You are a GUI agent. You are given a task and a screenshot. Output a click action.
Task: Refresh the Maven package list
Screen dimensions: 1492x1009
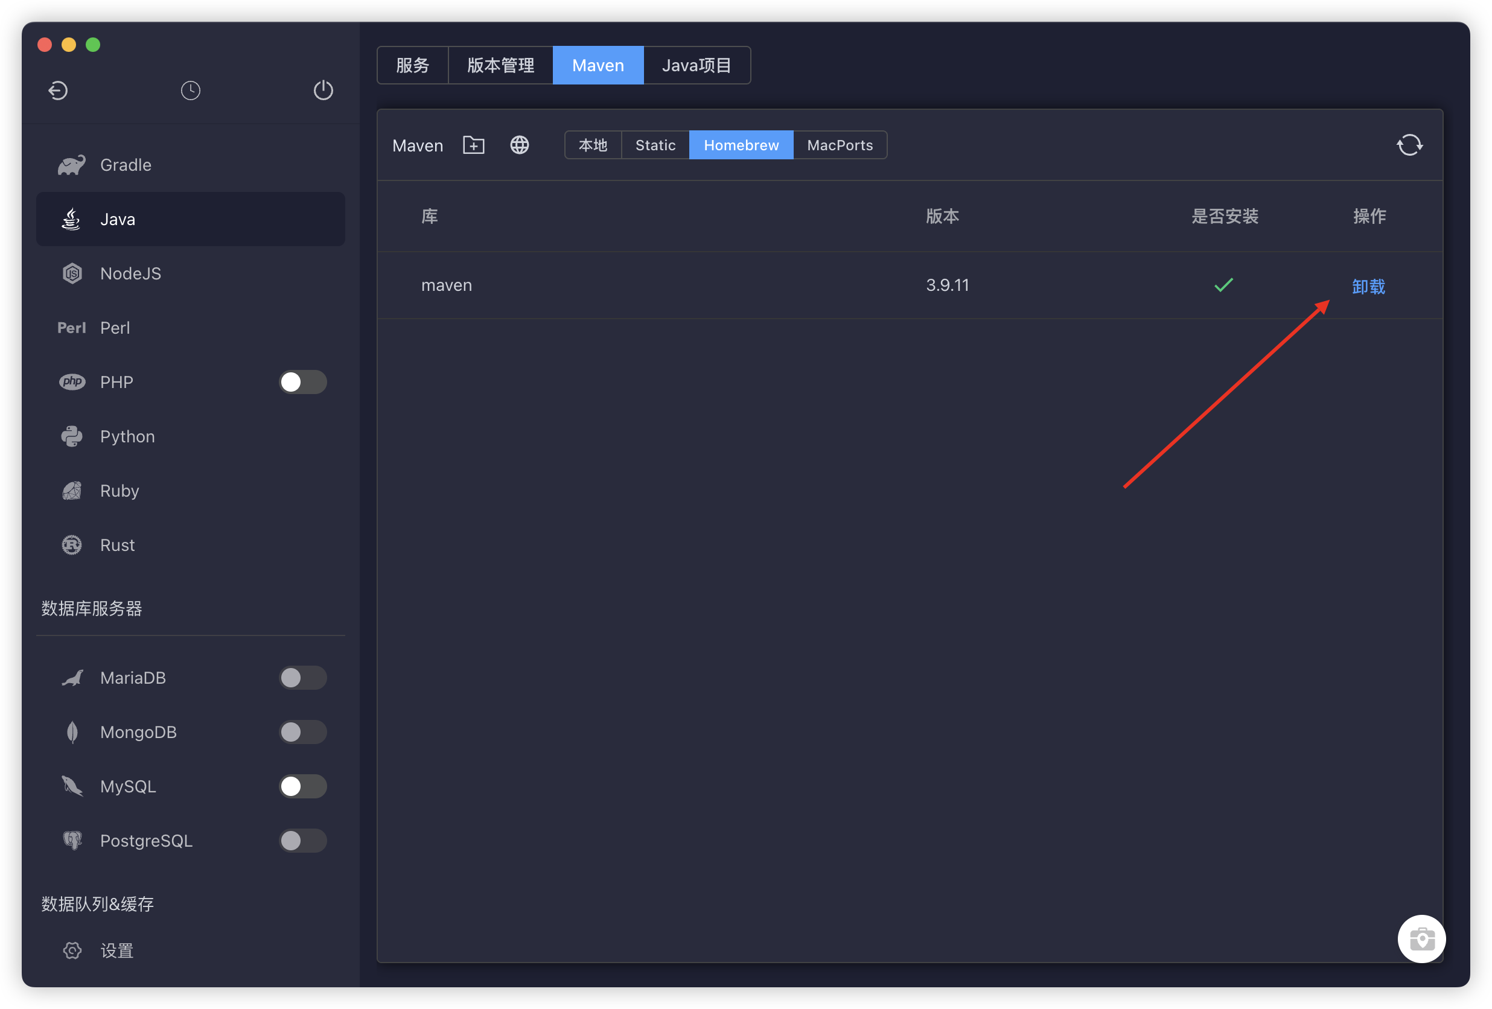1410,145
